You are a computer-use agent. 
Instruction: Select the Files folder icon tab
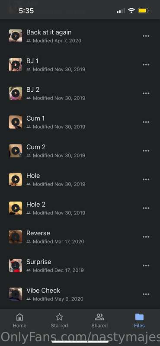[140, 317]
